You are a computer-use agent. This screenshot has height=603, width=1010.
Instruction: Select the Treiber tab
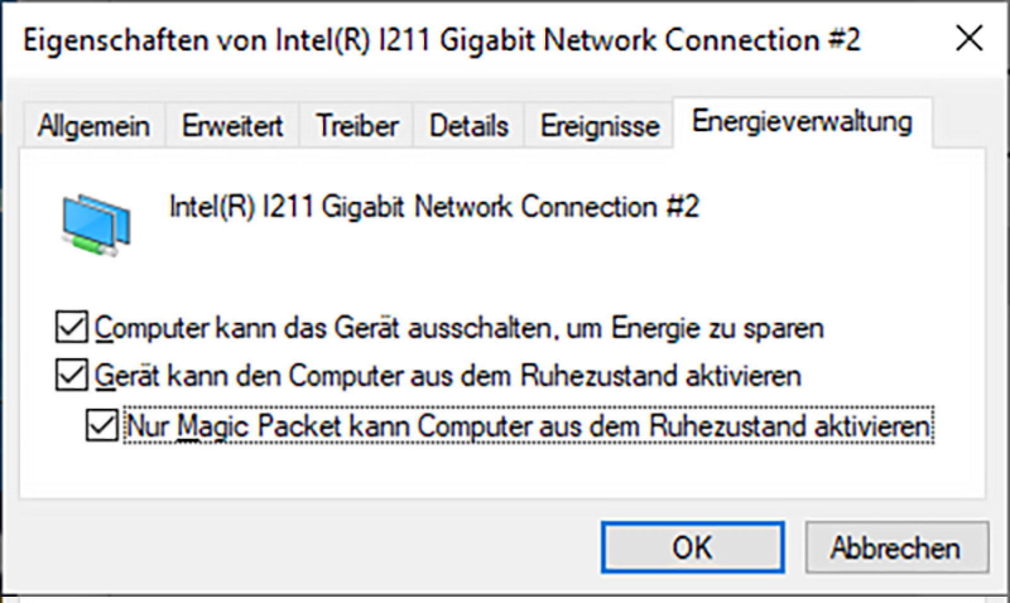tap(357, 126)
